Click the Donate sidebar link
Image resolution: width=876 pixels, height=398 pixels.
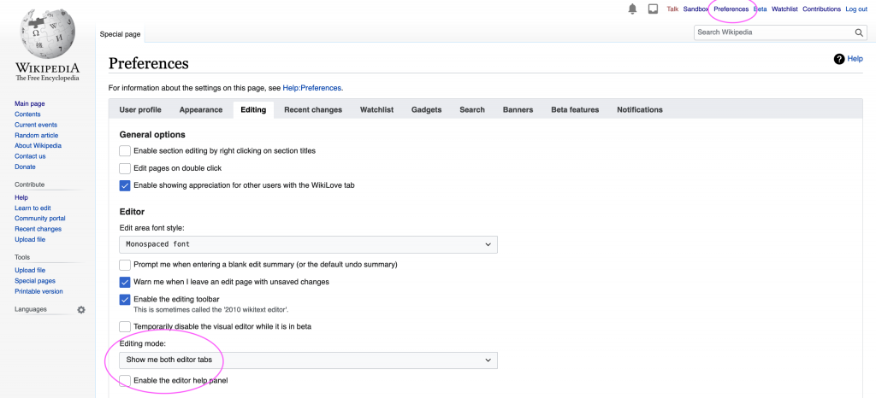point(25,167)
